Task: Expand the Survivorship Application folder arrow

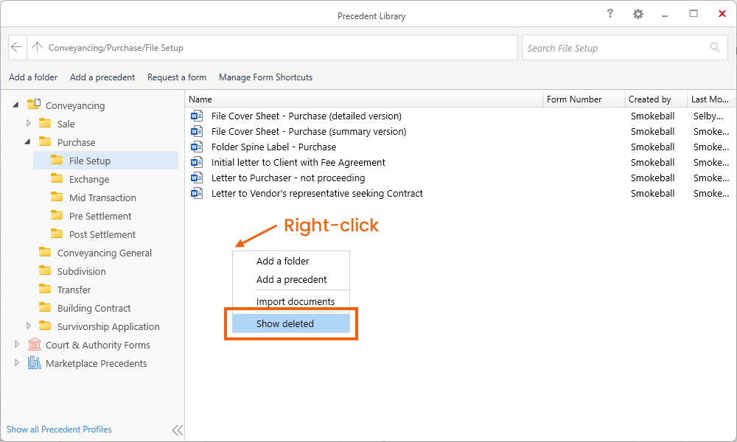Action: [x=29, y=326]
